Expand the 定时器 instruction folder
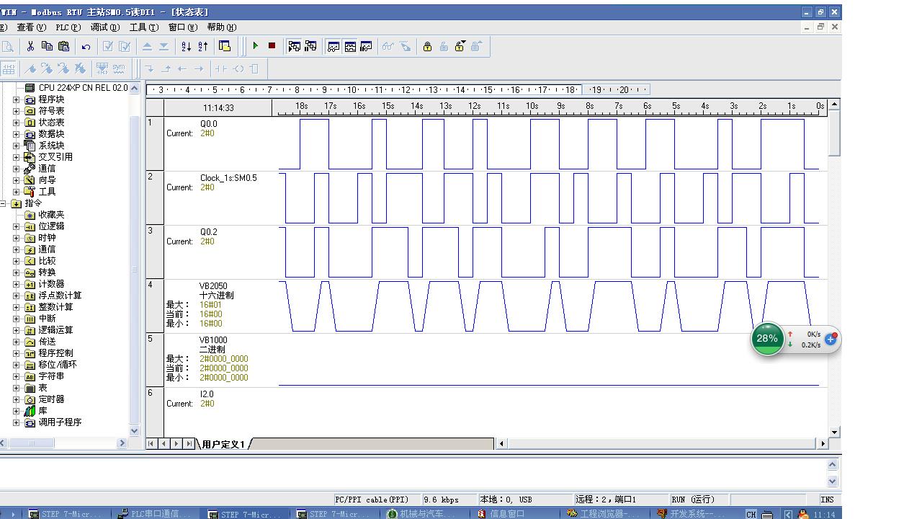Image resolution: width=922 pixels, height=519 pixels. coord(17,399)
